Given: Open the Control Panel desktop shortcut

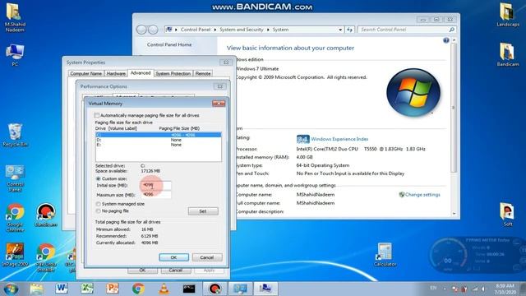Looking at the screenshot, I should click(x=15, y=178).
